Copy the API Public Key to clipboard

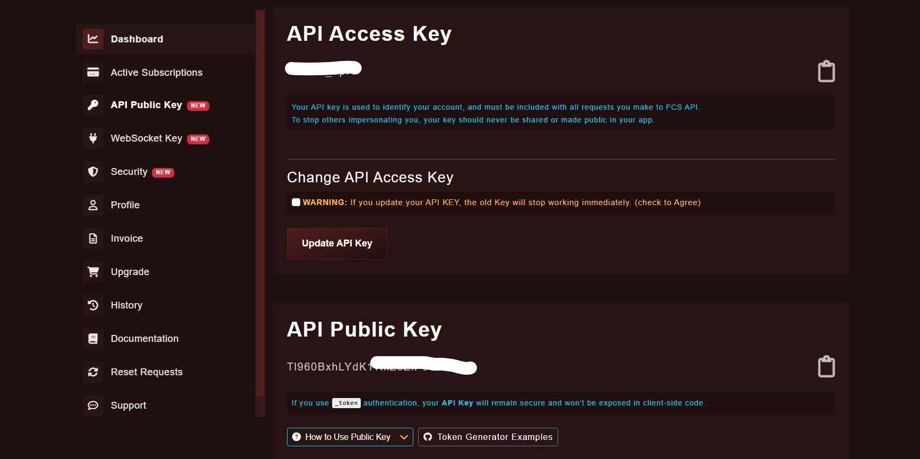pyautogui.click(x=826, y=367)
